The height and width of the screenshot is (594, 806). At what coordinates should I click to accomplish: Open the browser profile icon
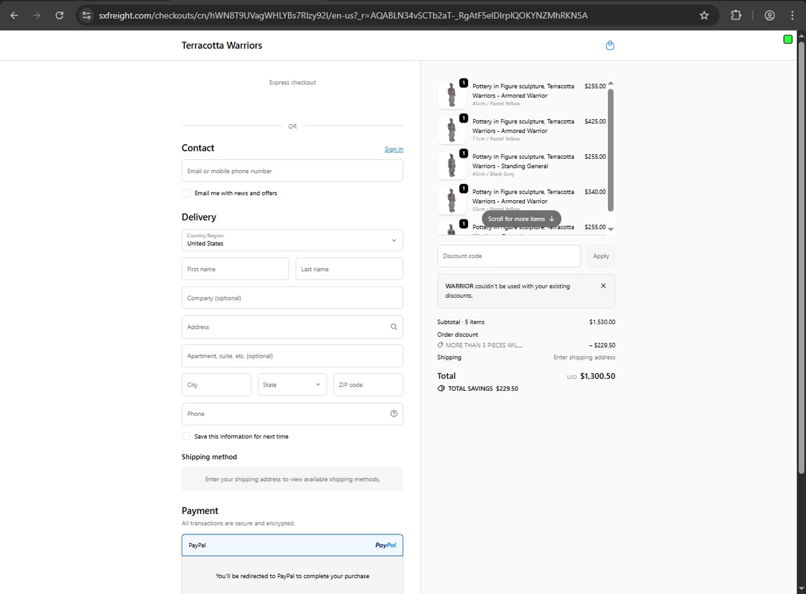(769, 16)
